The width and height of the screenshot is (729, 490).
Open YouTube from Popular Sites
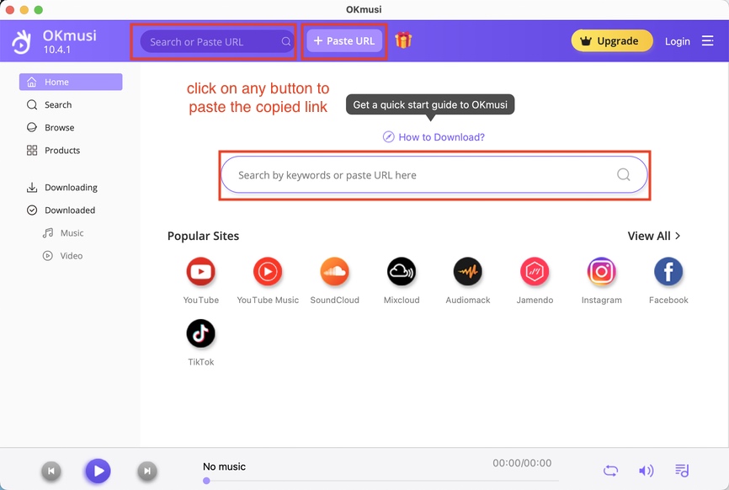point(200,272)
